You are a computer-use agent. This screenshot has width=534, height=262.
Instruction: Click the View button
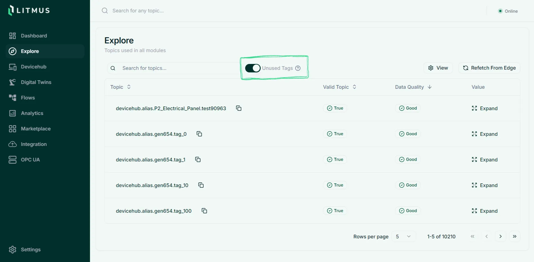coord(438,68)
